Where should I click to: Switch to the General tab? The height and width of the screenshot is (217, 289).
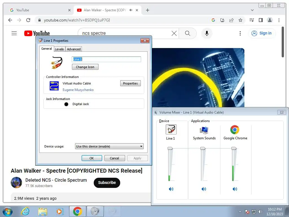pos(47,49)
